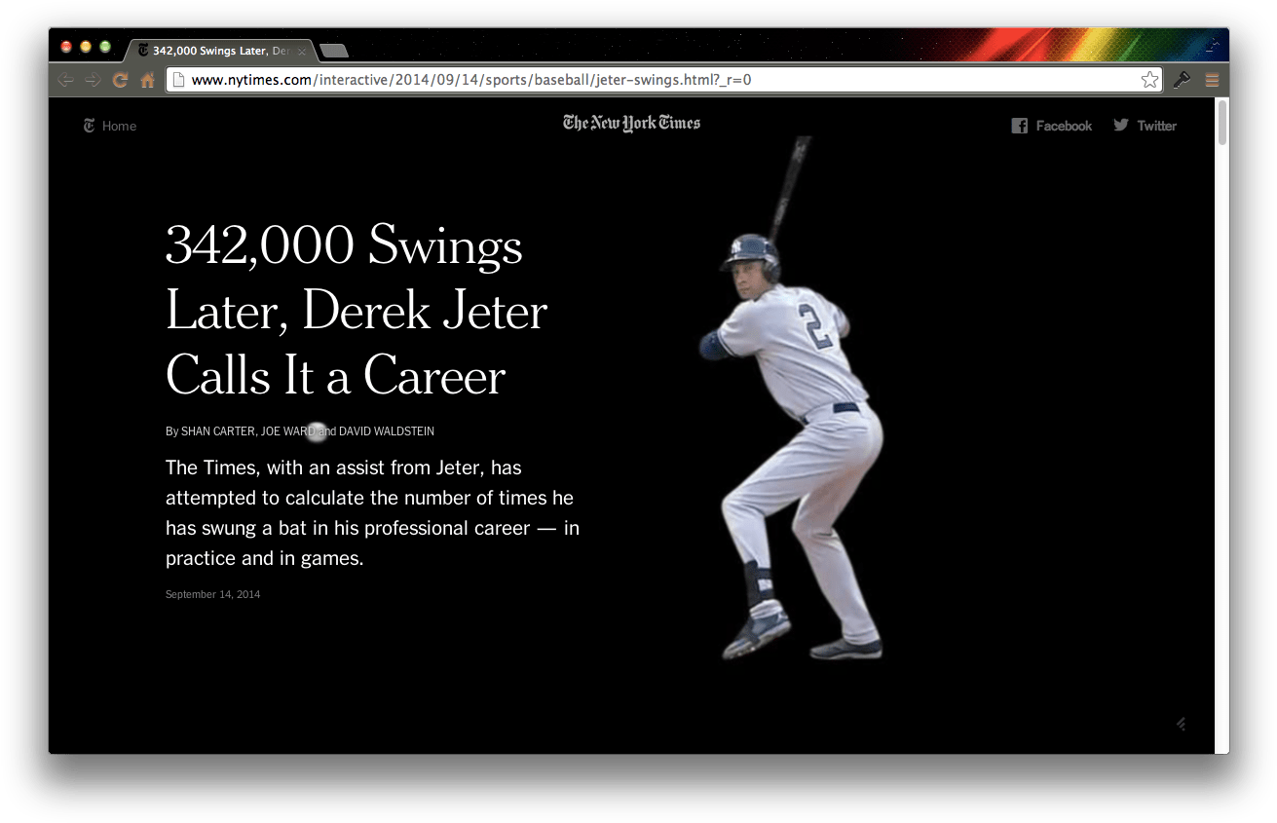Open the browser home page icon
This screenshot has width=1277, height=823.
pos(147,80)
